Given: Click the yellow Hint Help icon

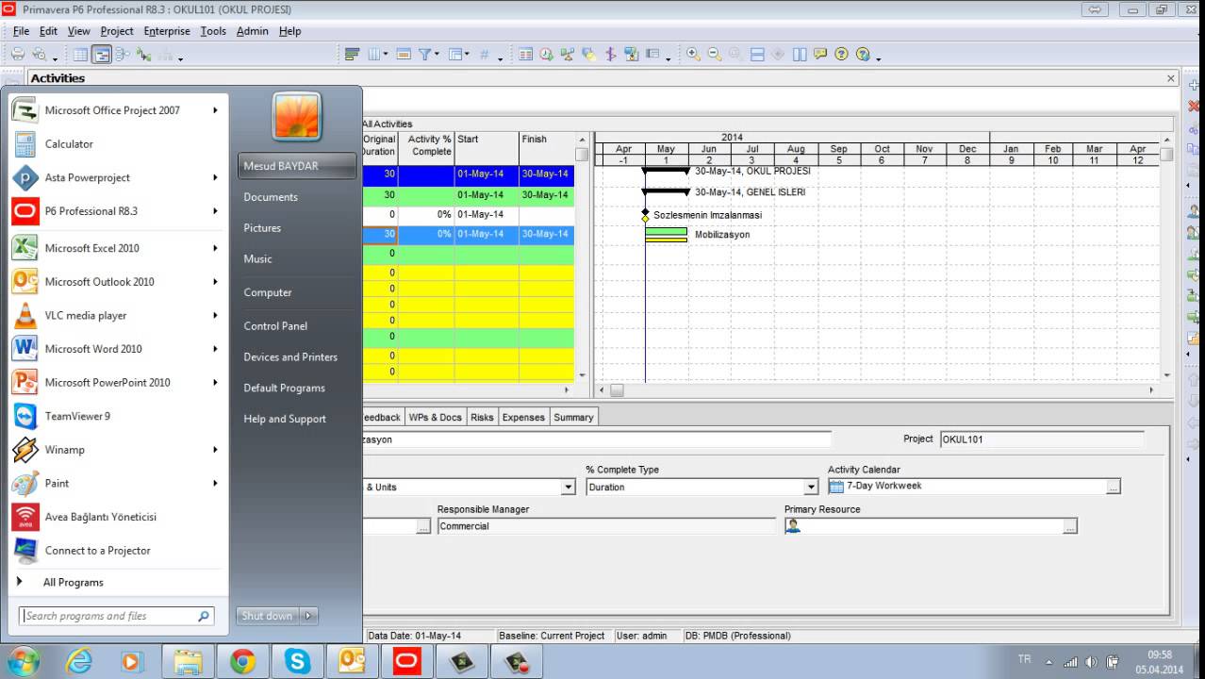Looking at the screenshot, I should 820,55.
